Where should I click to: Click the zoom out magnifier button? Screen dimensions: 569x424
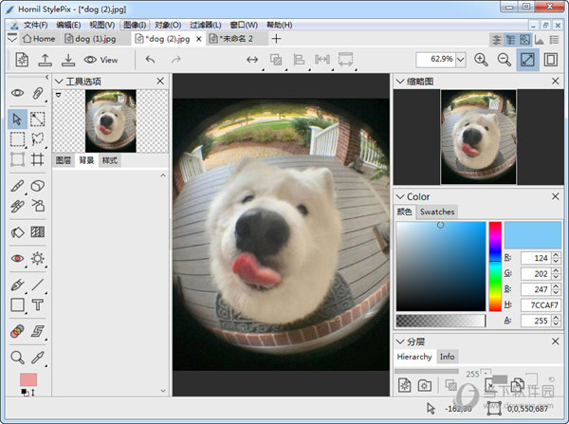tap(505, 59)
